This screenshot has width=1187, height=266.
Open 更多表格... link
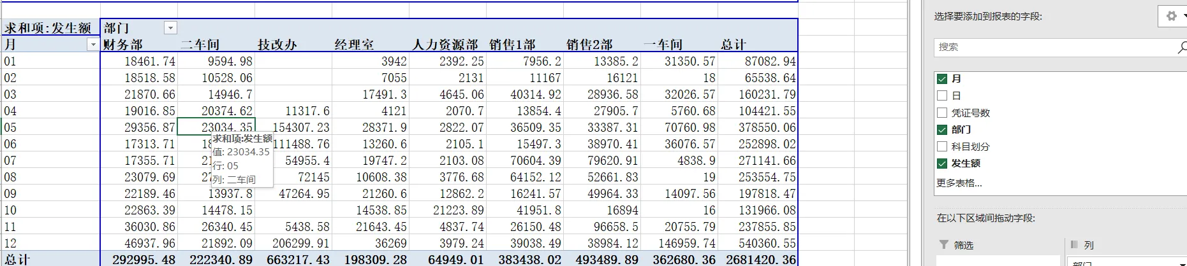pyautogui.click(x=959, y=183)
